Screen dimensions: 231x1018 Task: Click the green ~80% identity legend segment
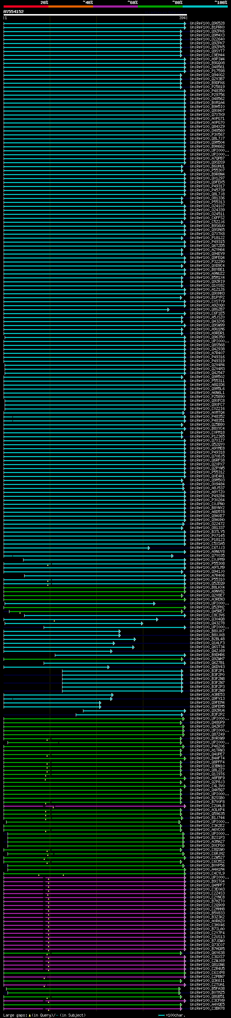[160, 7]
